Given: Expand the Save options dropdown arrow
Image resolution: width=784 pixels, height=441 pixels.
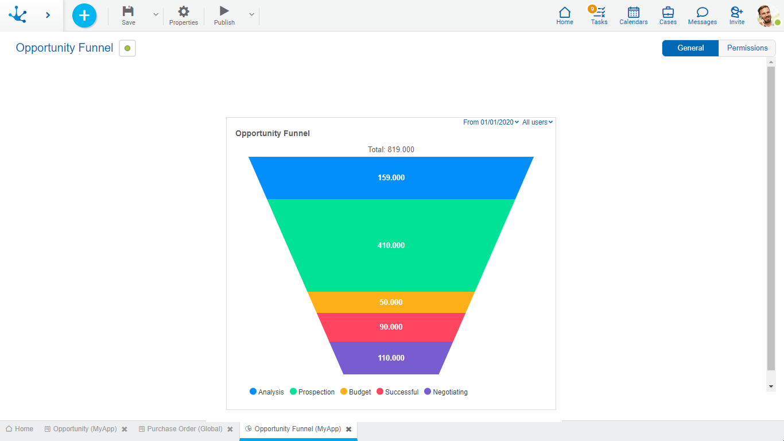Looking at the screenshot, I should pyautogui.click(x=156, y=15).
